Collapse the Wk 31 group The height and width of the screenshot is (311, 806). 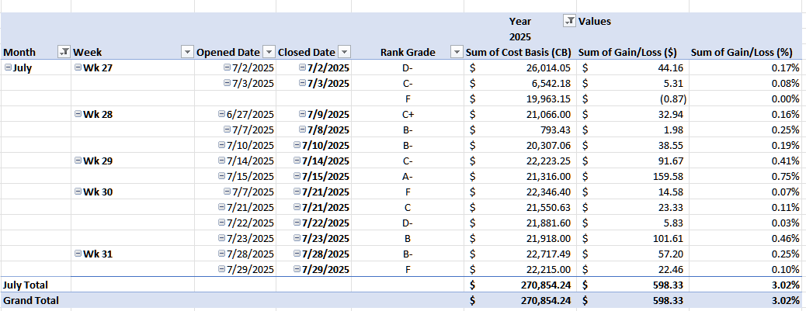tap(78, 254)
